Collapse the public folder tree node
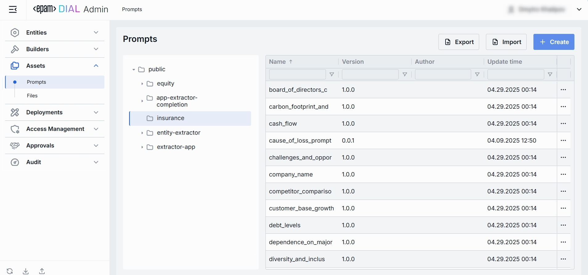The image size is (588, 275). click(x=134, y=70)
